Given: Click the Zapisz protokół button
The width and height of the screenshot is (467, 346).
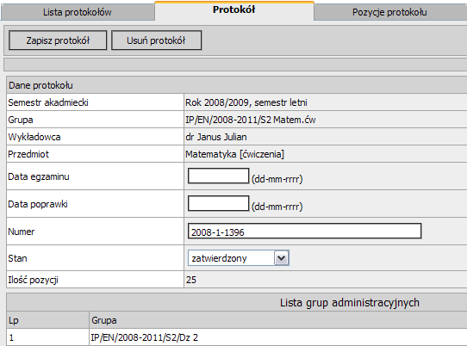Looking at the screenshot, I should click(58, 40).
